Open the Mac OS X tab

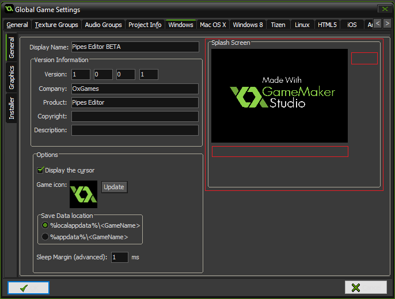212,25
